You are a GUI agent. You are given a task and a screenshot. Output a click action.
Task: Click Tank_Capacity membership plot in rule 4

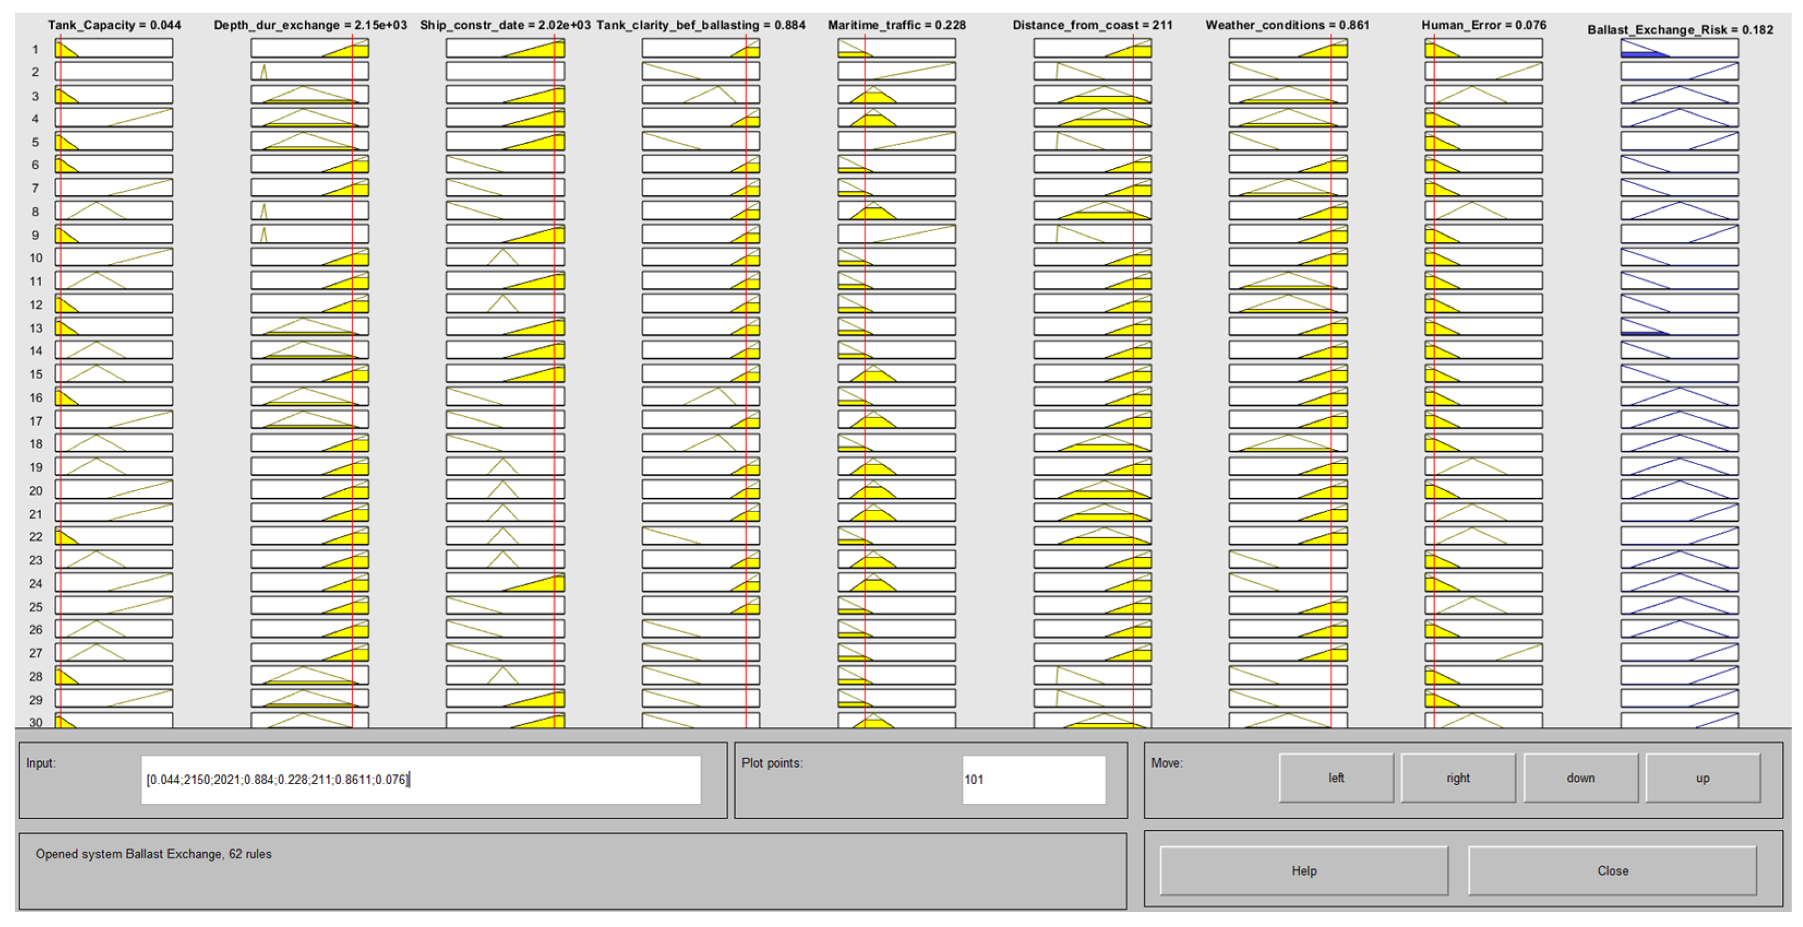click(114, 118)
